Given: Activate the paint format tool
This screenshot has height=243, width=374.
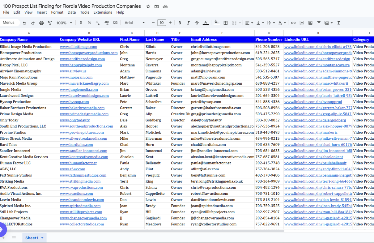Looking at the screenshot, I should click(50, 23).
